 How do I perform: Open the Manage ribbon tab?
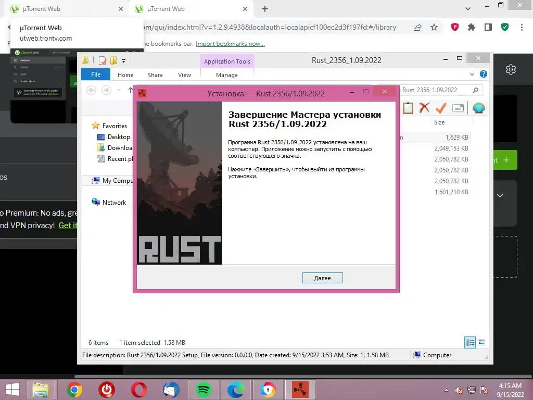227,75
